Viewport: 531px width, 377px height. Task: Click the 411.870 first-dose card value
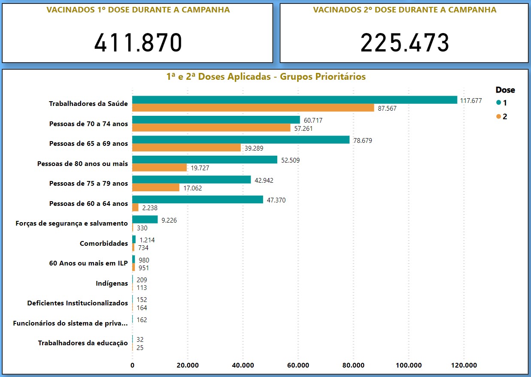click(138, 43)
